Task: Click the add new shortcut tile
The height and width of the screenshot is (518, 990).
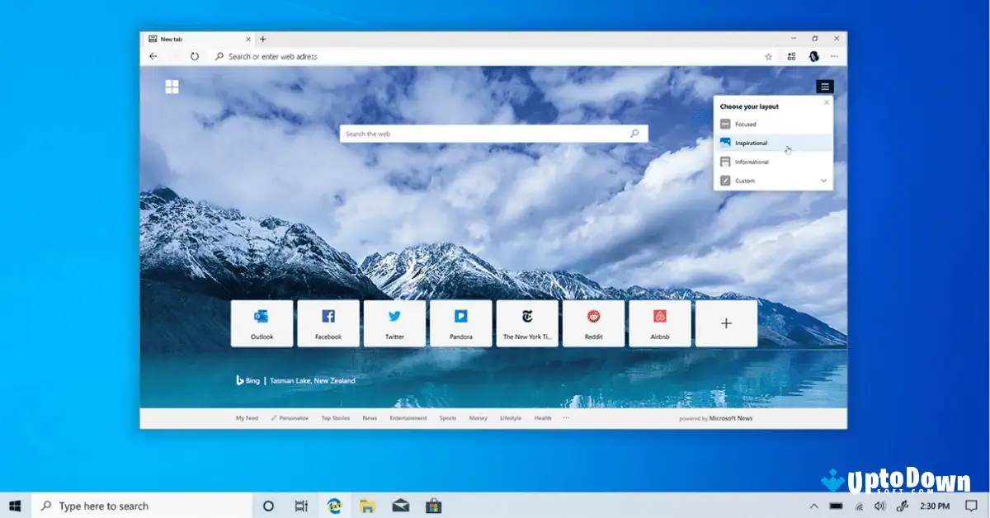Action: [726, 323]
